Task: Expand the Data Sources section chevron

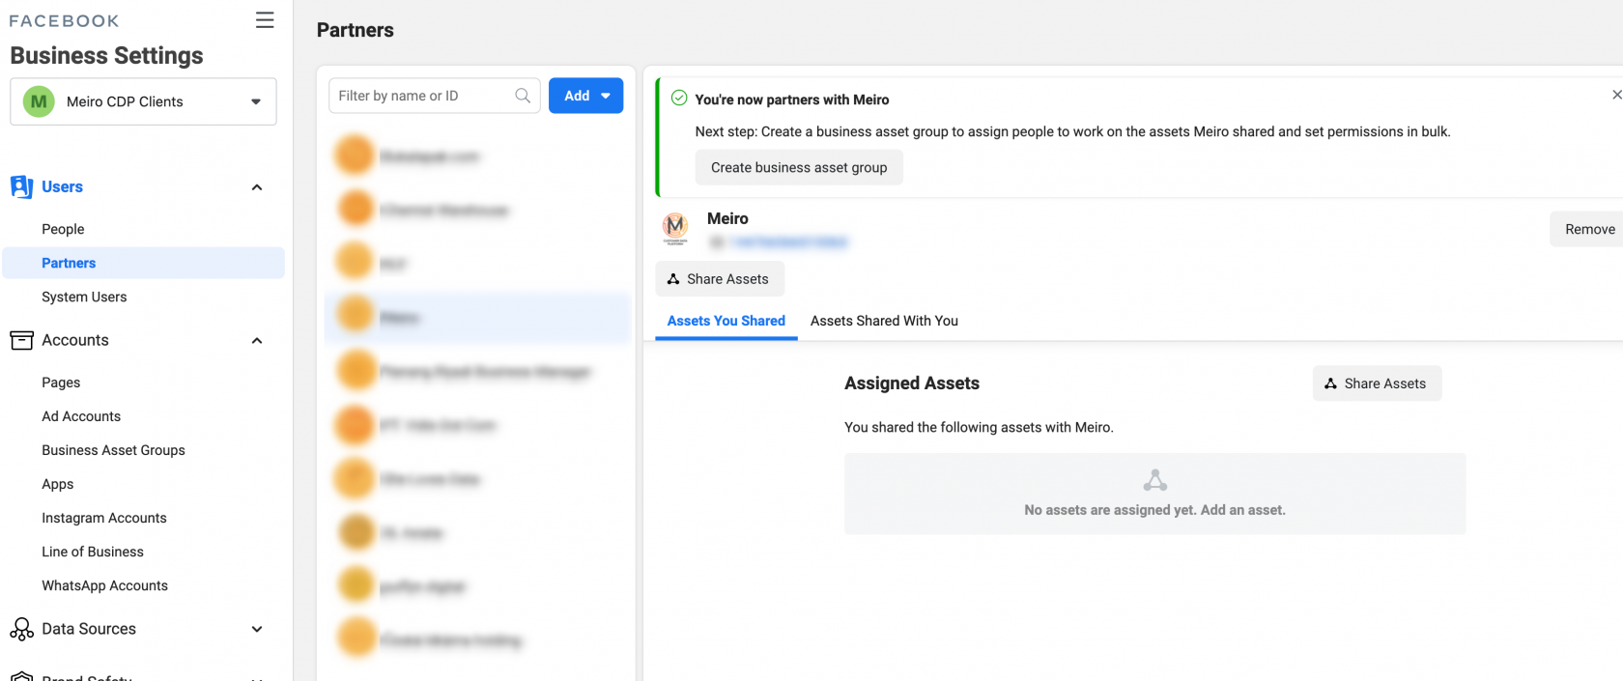Action: click(257, 629)
